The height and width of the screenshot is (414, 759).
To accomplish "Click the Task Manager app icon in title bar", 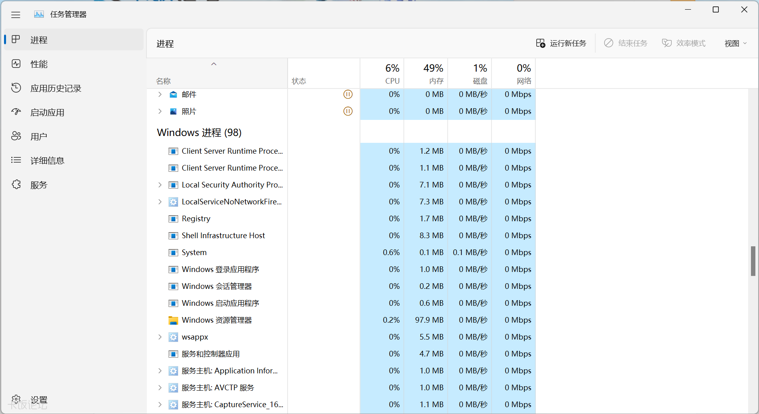I will tap(39, 14).
